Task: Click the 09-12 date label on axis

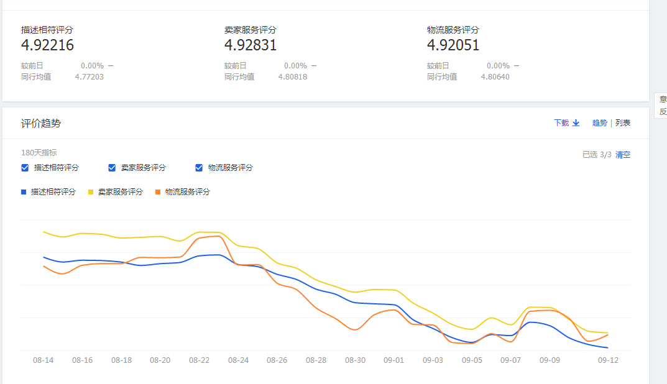Action: tap(607, 360)
